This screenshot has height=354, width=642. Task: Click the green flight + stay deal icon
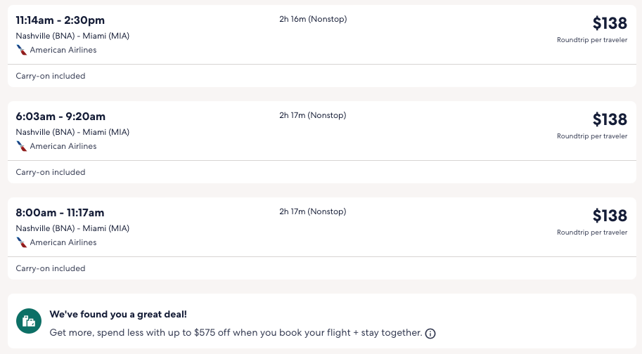(29, 322)
